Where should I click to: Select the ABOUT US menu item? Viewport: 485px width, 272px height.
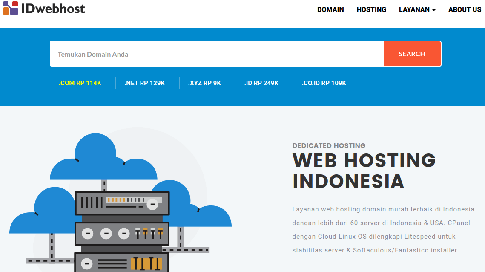465,9
